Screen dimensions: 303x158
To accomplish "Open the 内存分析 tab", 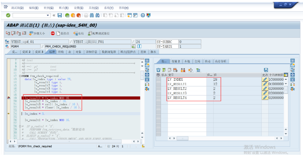I will pos(221,61).
